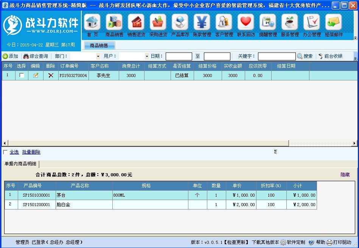359x248 pixels.
Task: Expand the toolbar overflow arrow beside 前台收银
Action: pyautogui.click(x=355, y=56)
